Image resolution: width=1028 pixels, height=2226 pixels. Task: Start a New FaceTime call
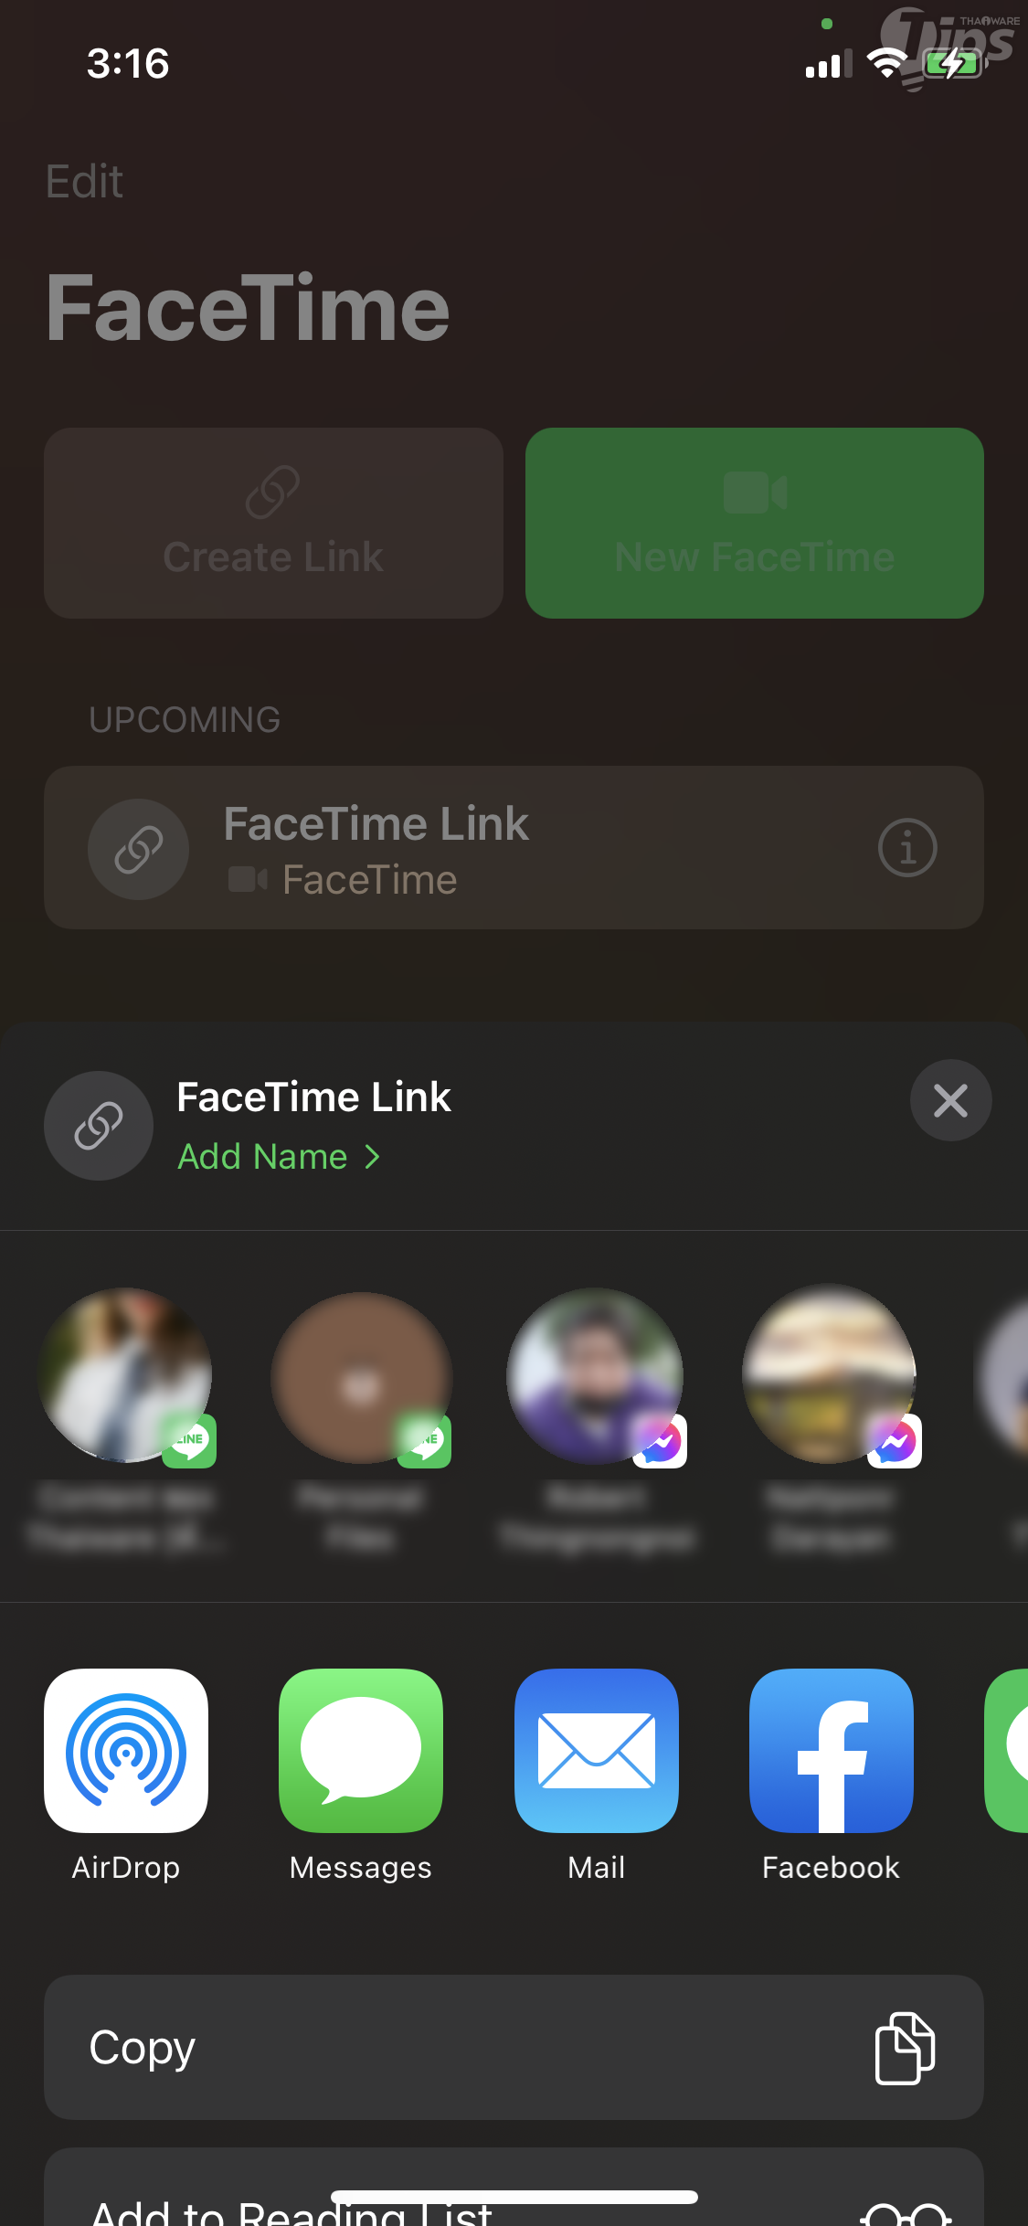[x=754, y=523]
